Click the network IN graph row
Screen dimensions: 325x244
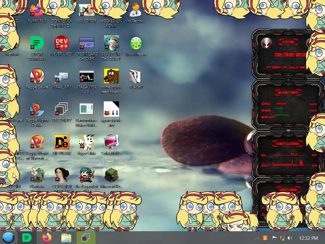(x=289, y=154)
